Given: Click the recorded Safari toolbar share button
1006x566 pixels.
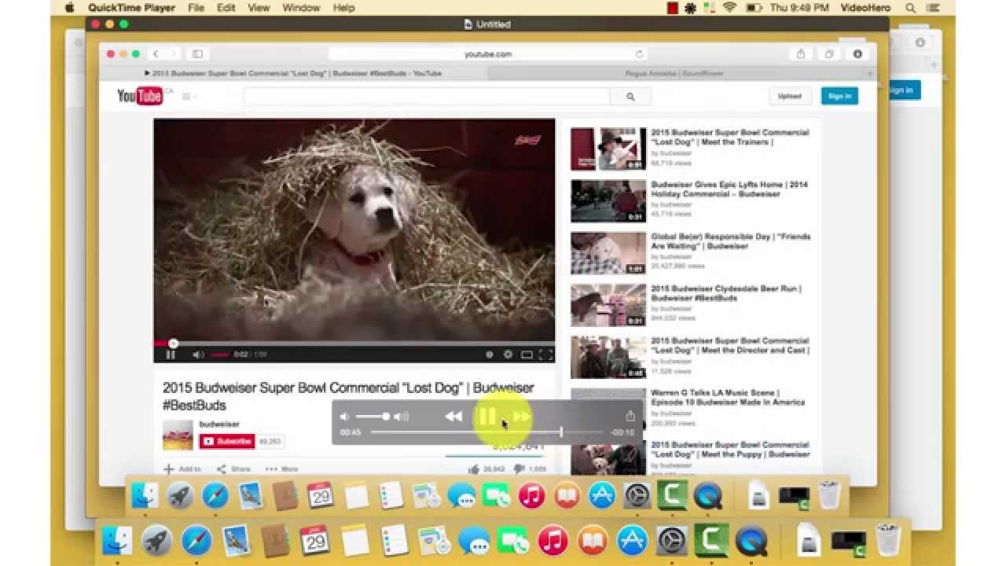Looking at the screenshot, I should point(801,54).
